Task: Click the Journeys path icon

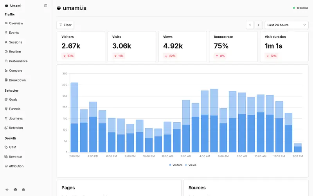Action: point(6,118)
